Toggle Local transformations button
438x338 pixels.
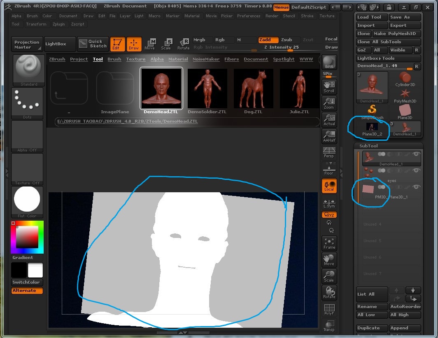pyautogui.click(x=329, y=186)
